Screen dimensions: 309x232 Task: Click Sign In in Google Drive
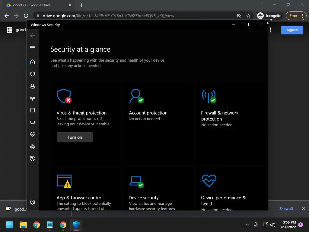pyautogui.click(x=292, y=30)
